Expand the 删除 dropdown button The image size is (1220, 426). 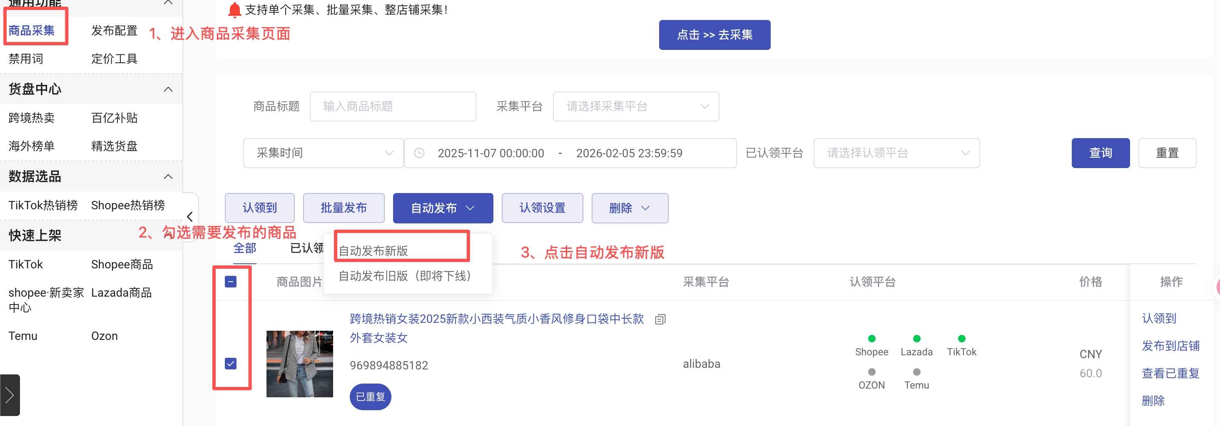pos(630,208)
